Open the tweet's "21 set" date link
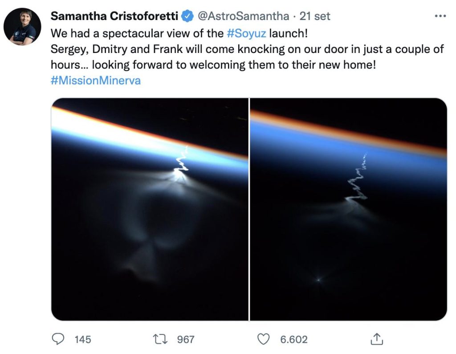The height and width of the screenshot is (354, 456). pyautogui.click(x=315, y=16)
